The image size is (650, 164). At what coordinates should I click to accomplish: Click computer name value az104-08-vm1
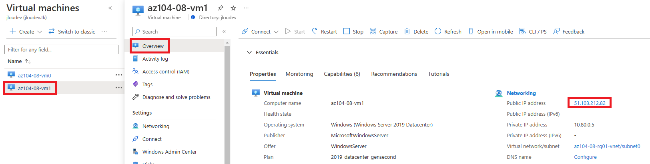pos(347,103)
